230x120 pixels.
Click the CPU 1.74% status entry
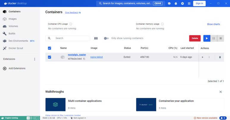coord(62,118)
